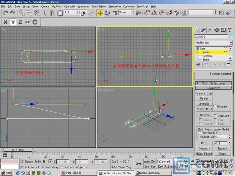Click the Fuse button

[x=223, y=154]
